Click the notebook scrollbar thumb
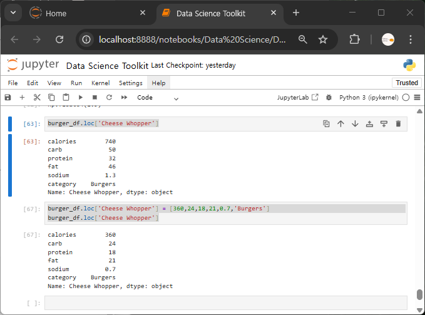The image size is (425, 315). (x=419, y=295)
